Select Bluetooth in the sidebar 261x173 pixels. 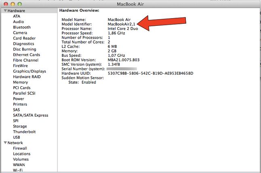click(x=22, y=27)
